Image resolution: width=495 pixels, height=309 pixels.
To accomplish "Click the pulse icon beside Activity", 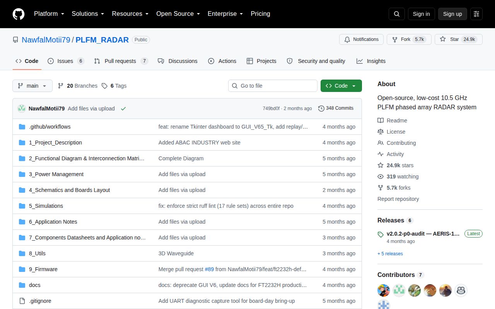I will 381,154.
